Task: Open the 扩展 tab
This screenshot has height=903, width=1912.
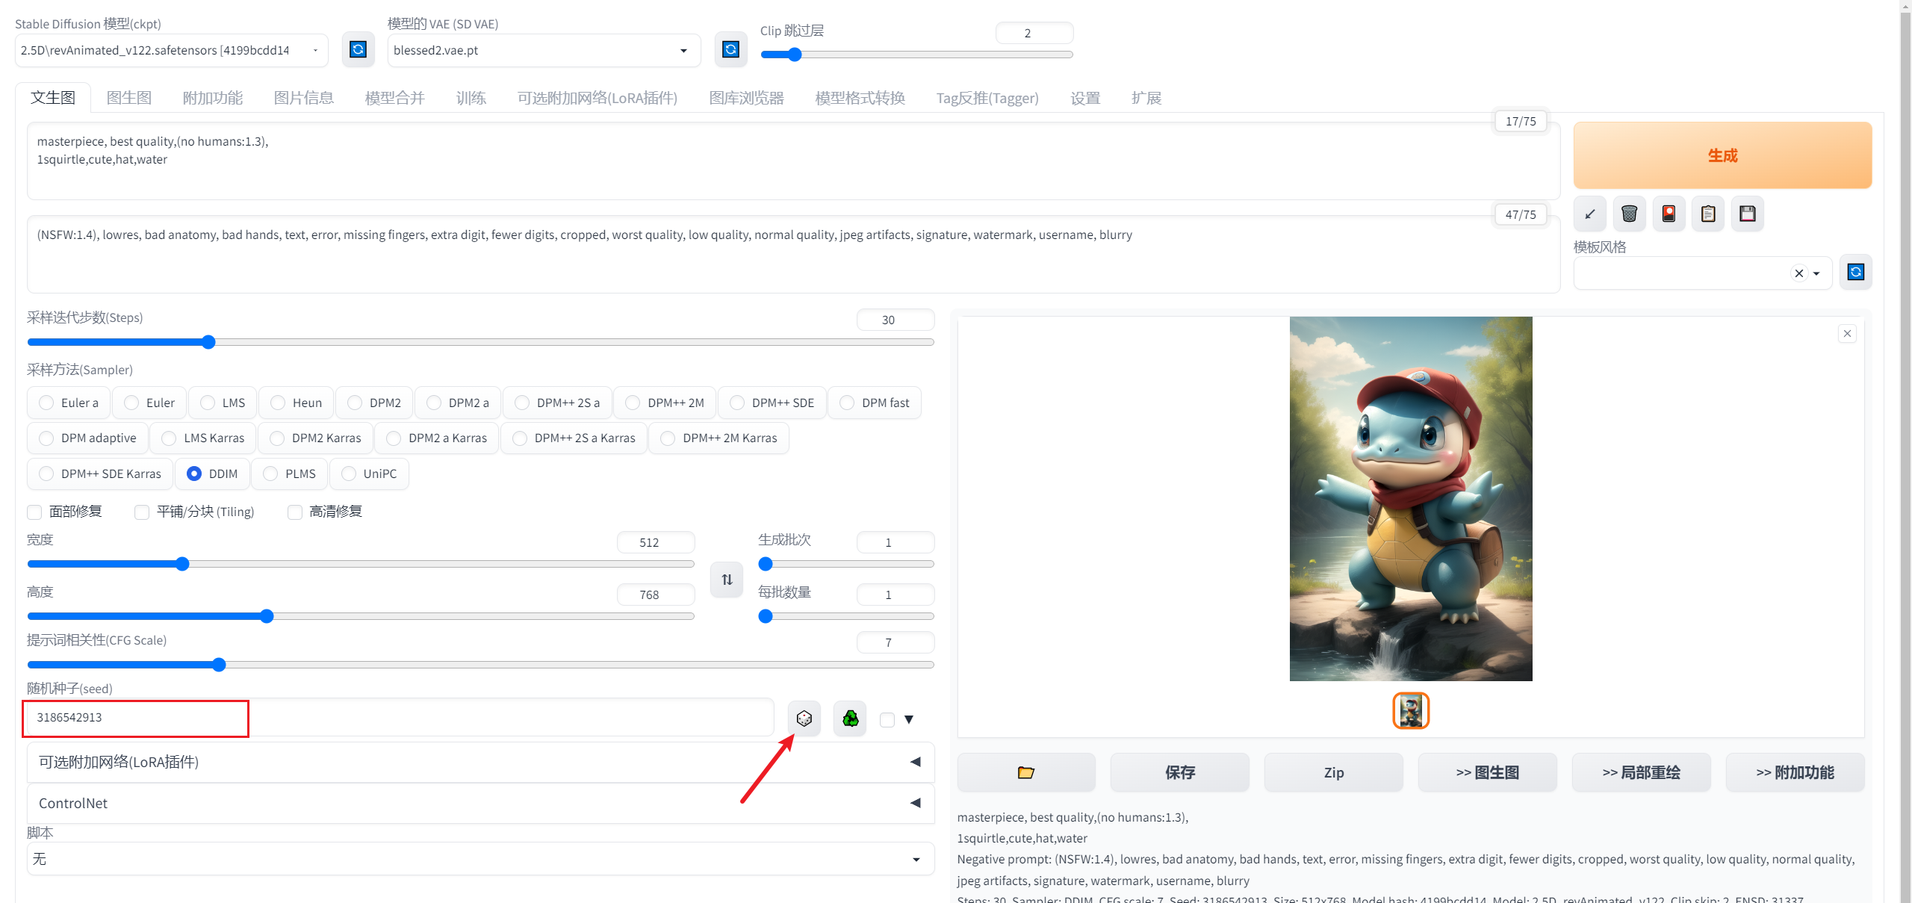Action: point(1146,98)
